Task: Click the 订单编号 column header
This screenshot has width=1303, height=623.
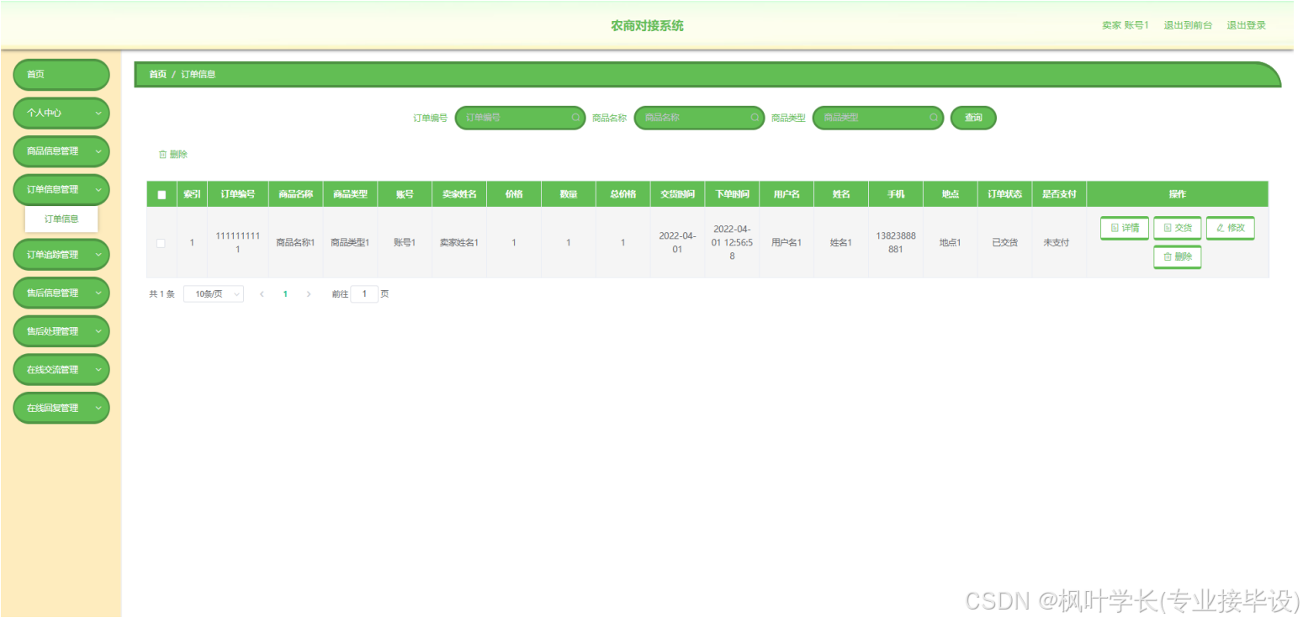Action: click(x=238, y=194)
